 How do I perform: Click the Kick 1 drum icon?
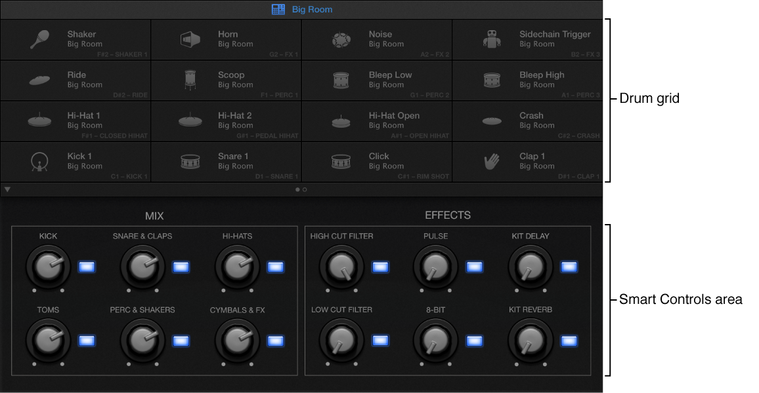39,160
